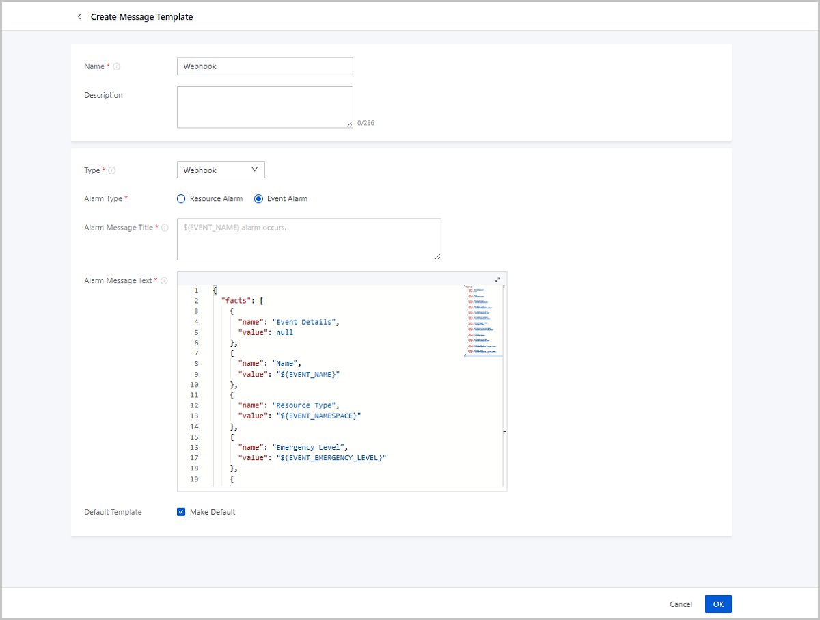Click the Description text area
This screenshot has width=820, height=620.
265,107
